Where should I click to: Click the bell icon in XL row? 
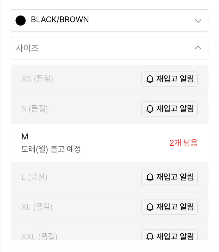[x=150, y=207]
